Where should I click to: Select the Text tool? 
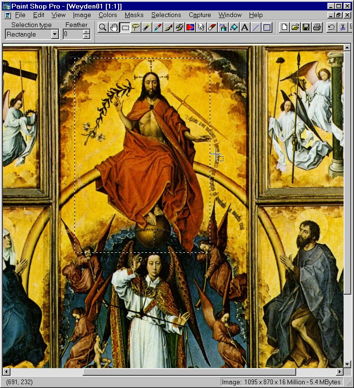point(245,28)
